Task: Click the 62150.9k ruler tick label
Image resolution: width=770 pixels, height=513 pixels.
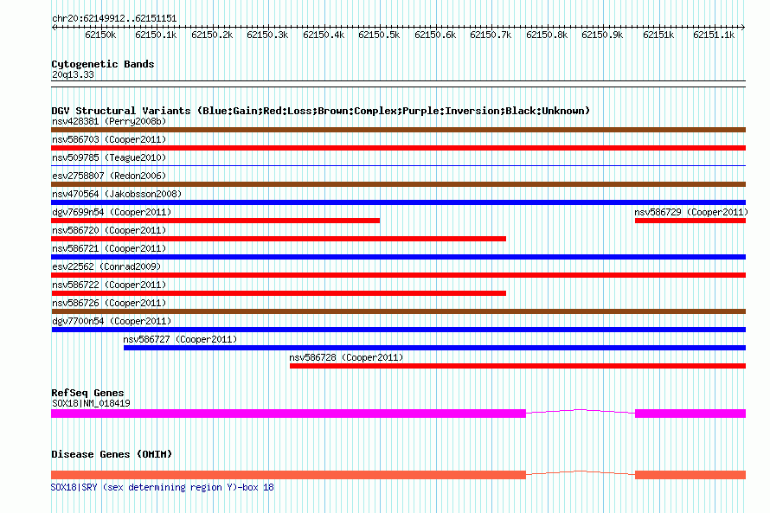Action: (602, 35)
